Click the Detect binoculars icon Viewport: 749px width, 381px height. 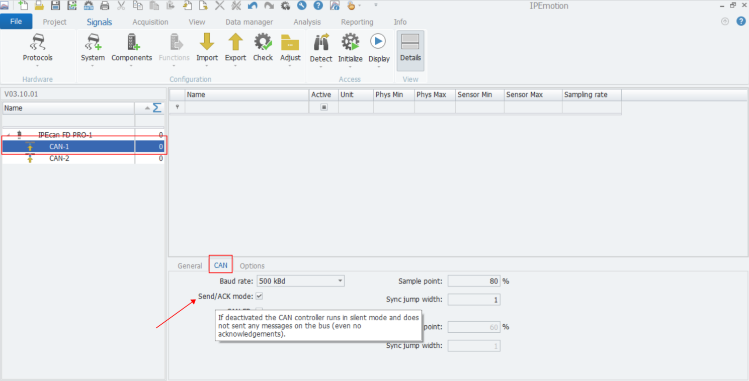click(321, 43)
